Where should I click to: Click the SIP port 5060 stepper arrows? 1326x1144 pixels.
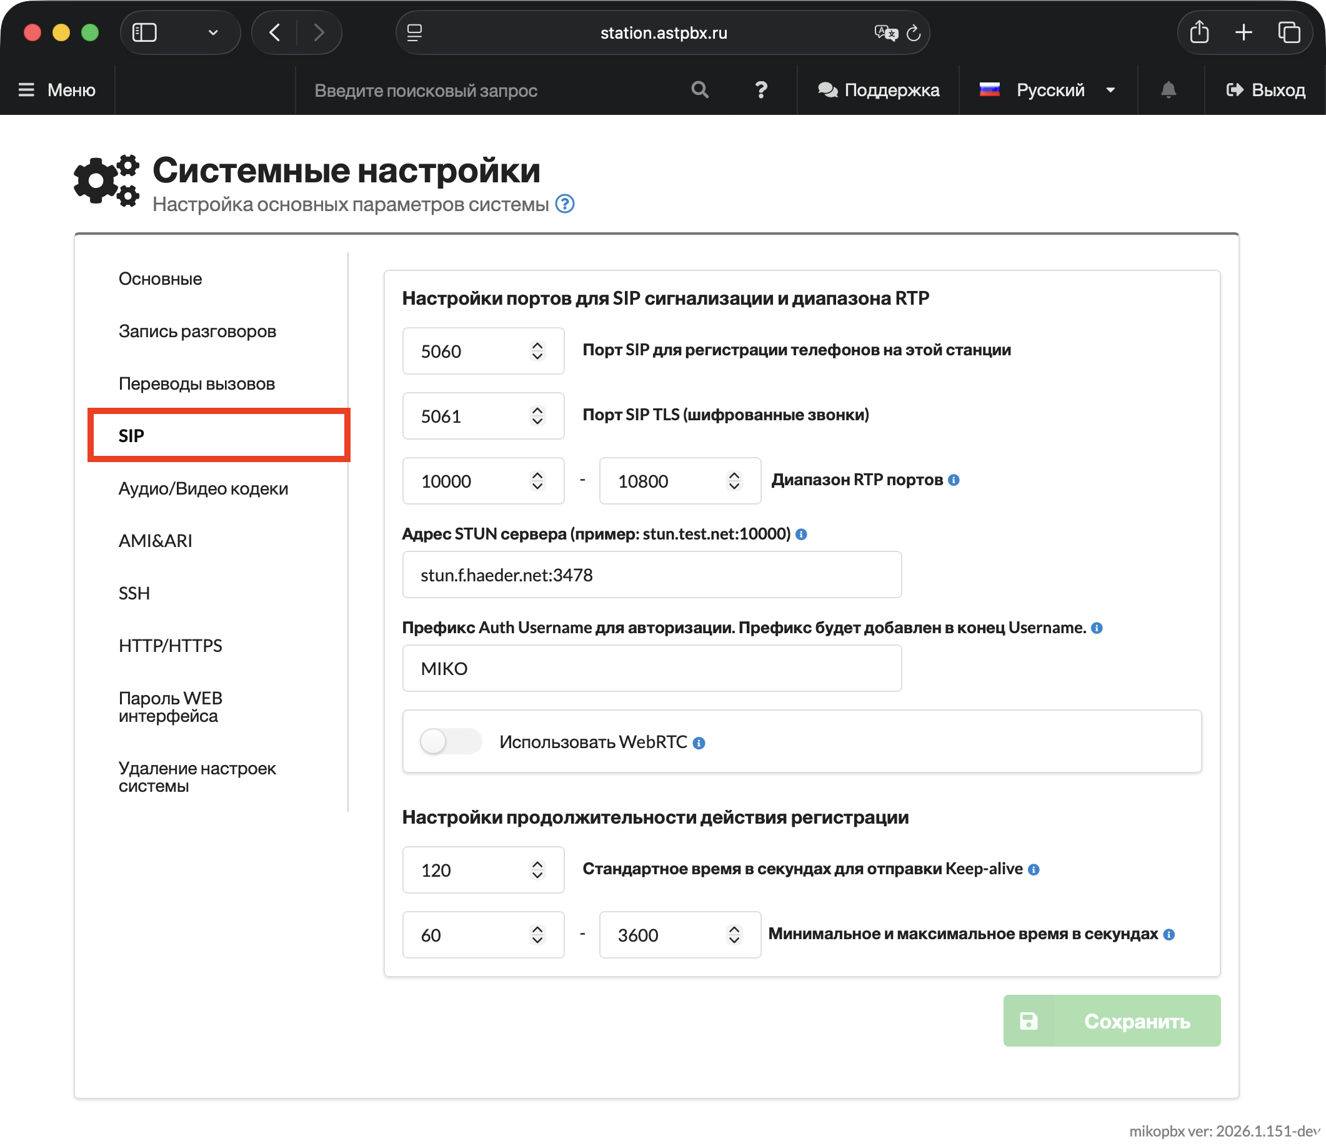pyautogui.click(x=537, y=351)
